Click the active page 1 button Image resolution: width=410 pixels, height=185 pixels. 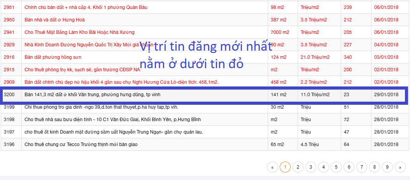click(x=285, y=167)
